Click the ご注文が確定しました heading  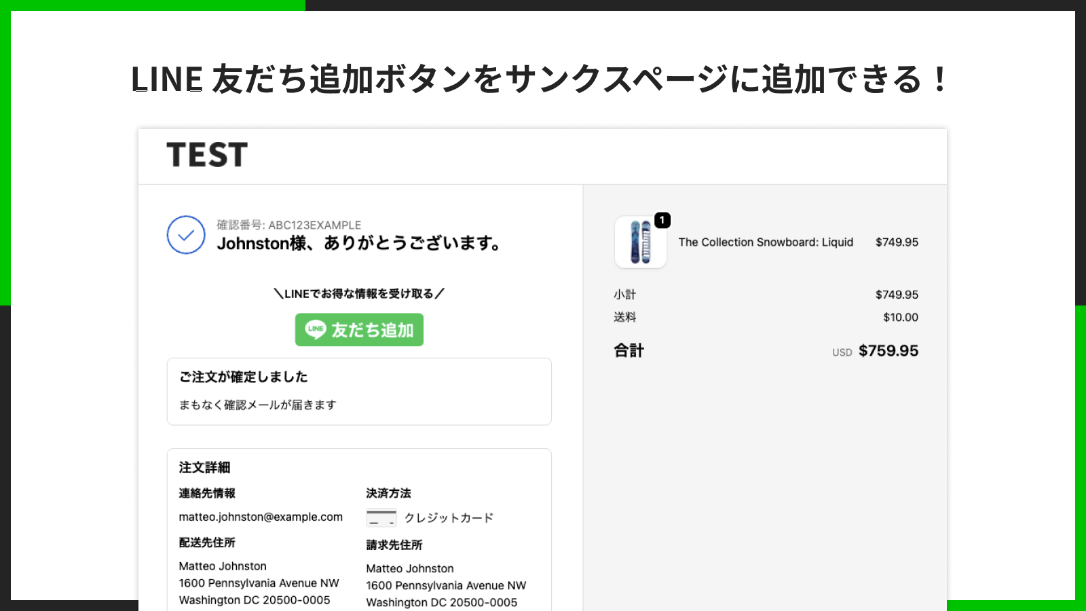point(243,377)
